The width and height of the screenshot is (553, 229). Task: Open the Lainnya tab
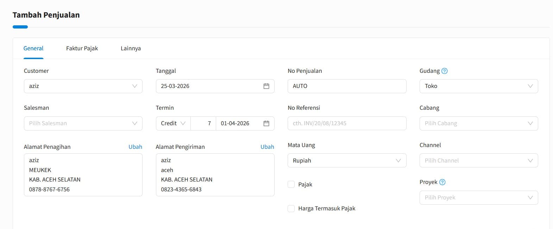[x=131, y=49]
